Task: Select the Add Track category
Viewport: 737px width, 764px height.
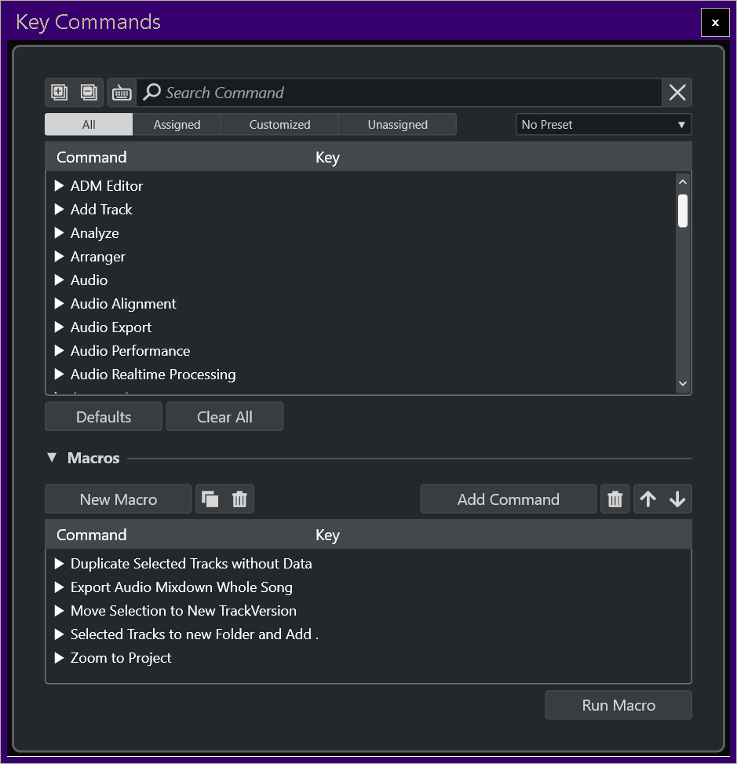Action: 101,210
